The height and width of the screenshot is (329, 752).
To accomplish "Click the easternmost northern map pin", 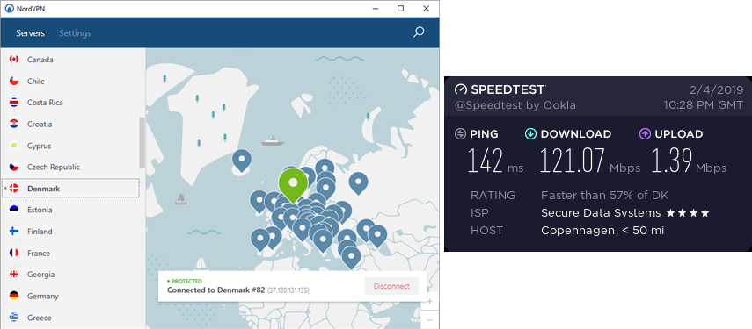I will (358, 183).
